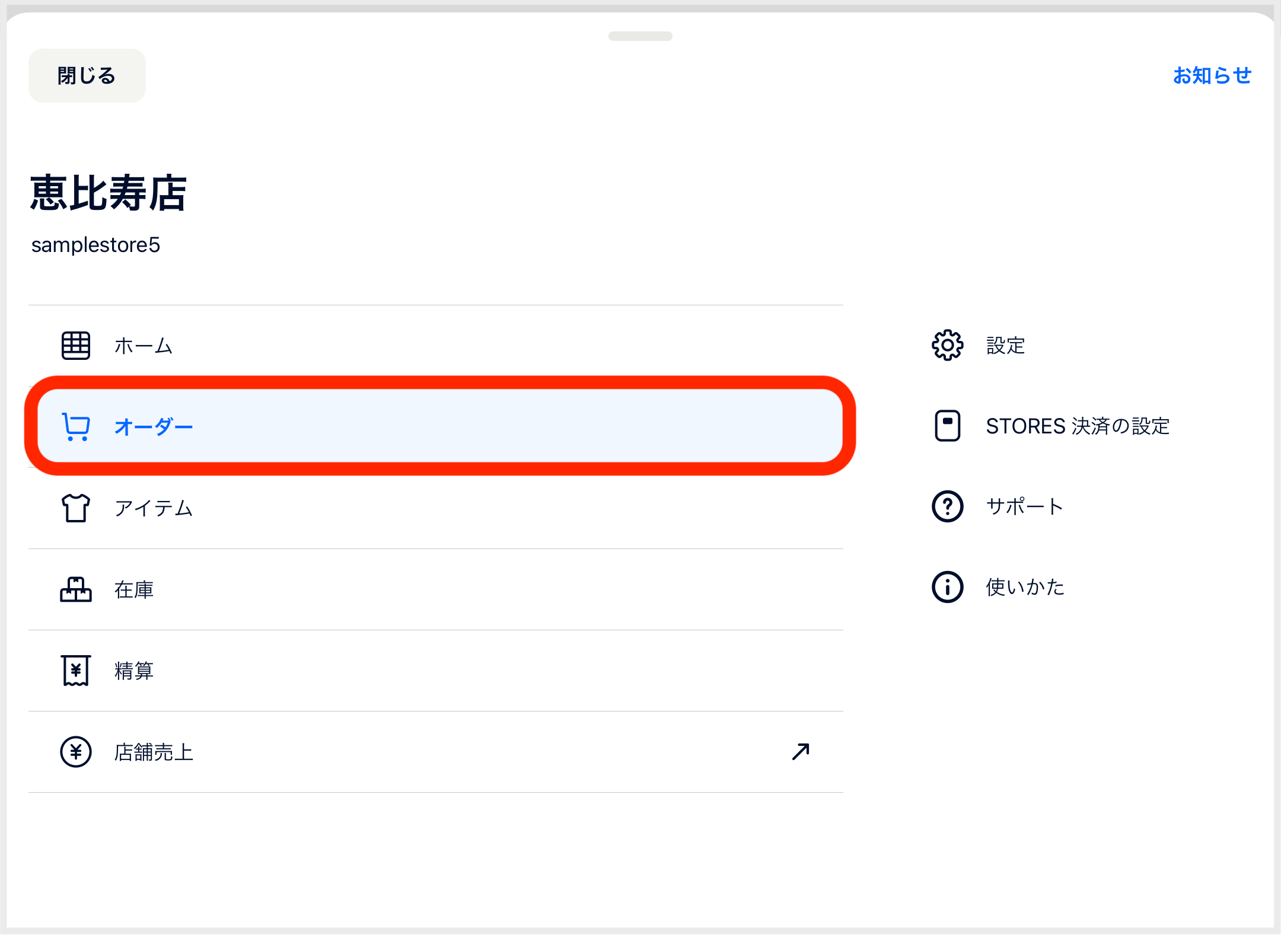This screenshot has height=935, width=1281.
Task: Close the menu with 閉じる button
Action: pos(87,75)
